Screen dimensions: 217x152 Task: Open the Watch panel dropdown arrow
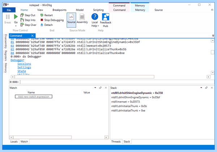[x=95, y=88]
